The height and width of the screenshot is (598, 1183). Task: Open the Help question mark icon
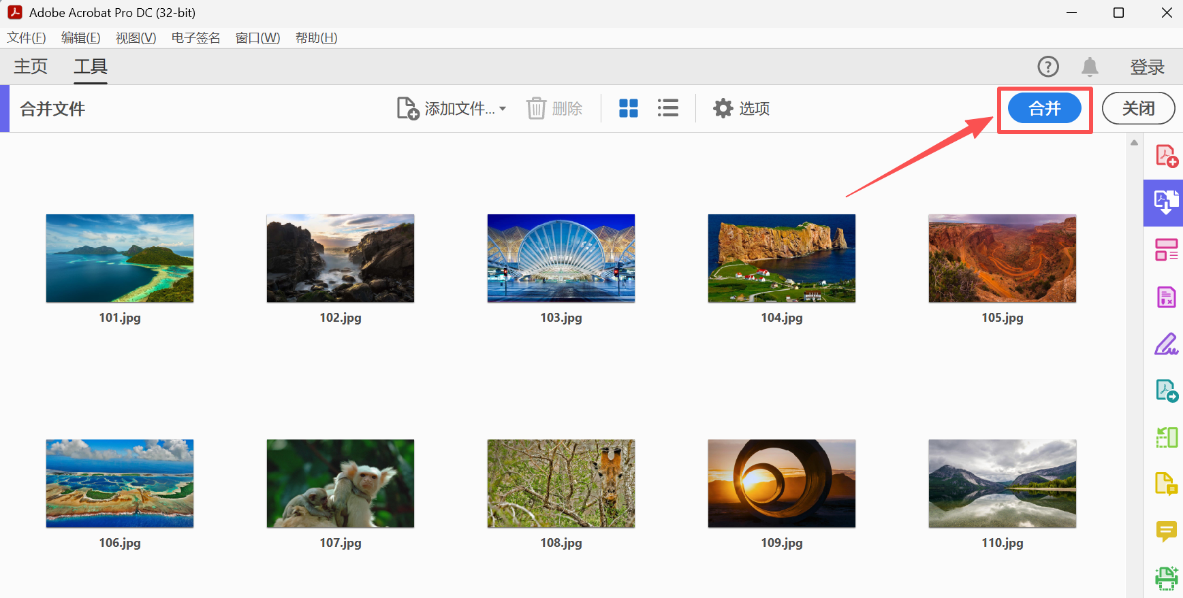pyautogui.click(x=1048, y=67)
